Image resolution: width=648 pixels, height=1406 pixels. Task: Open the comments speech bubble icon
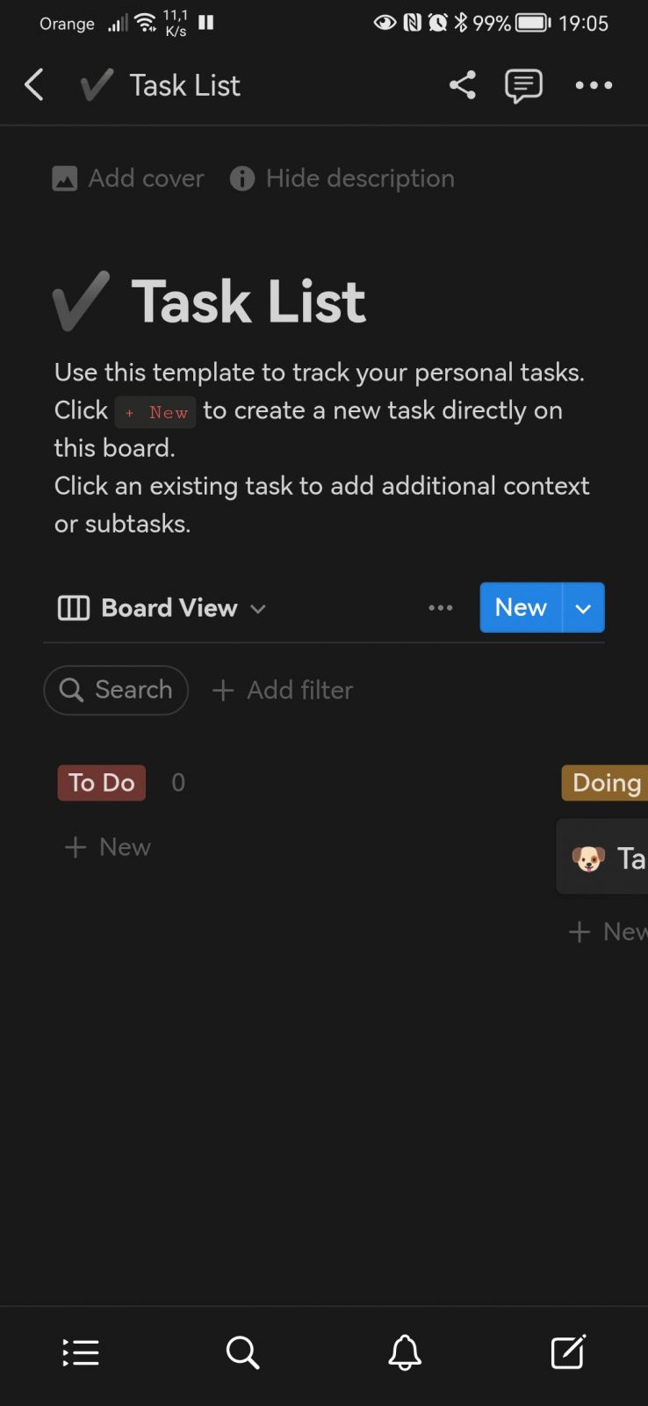point(523,86)
